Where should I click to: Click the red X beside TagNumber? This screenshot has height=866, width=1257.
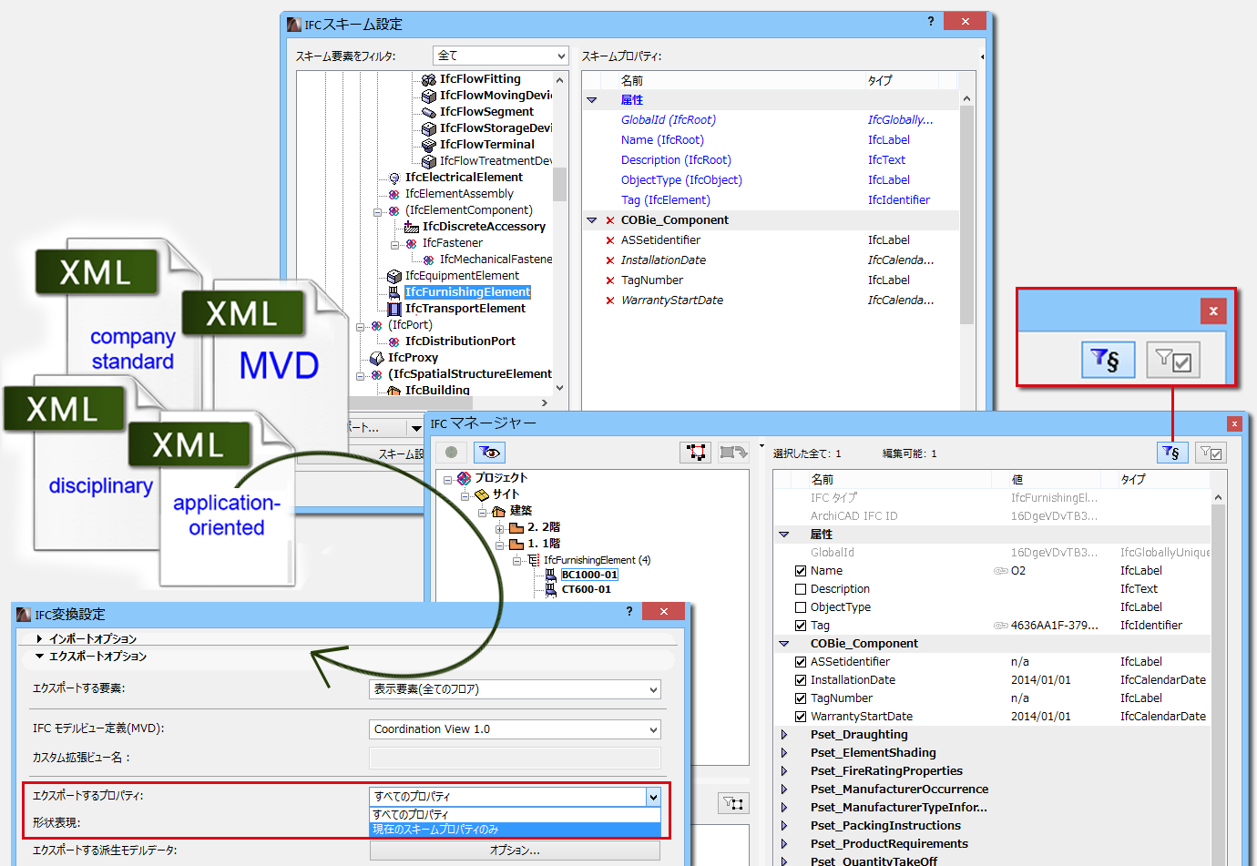tap(609, 280)
